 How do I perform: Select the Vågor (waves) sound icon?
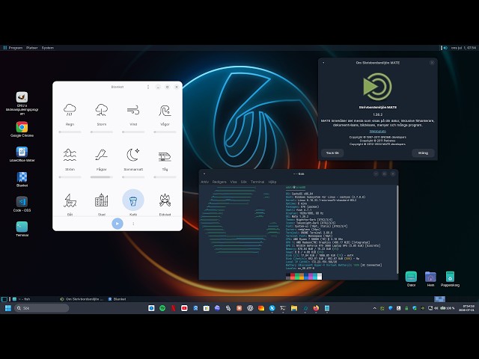(x=165, y=110)
